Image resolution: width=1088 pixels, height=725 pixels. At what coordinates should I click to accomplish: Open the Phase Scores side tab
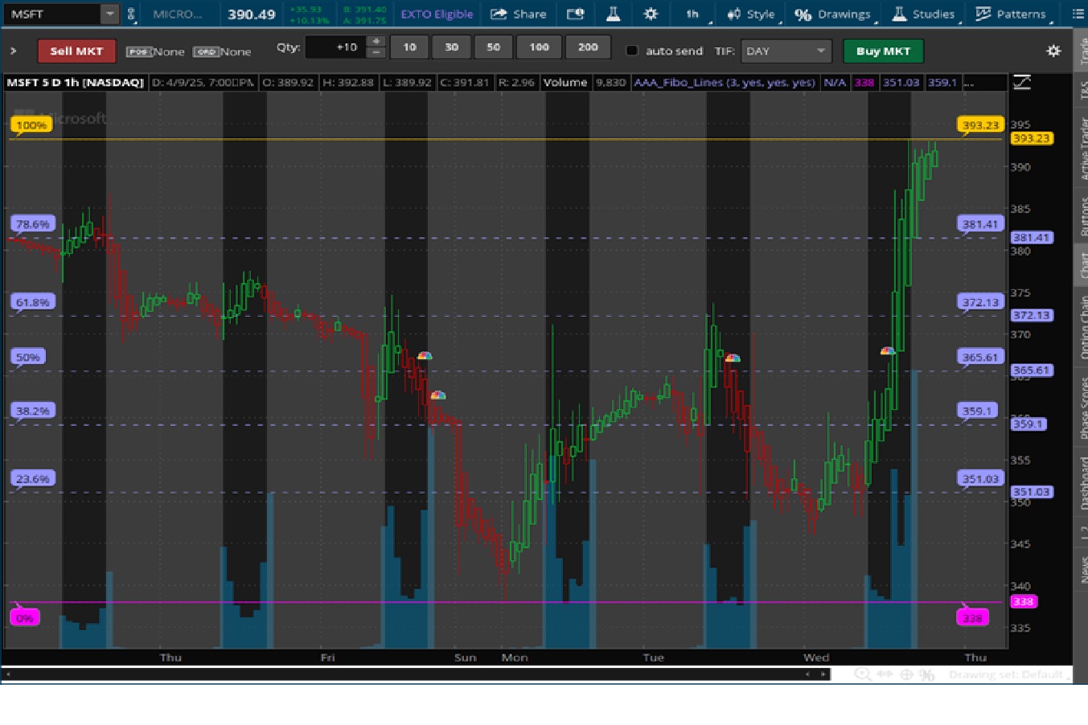point(1082,408)
